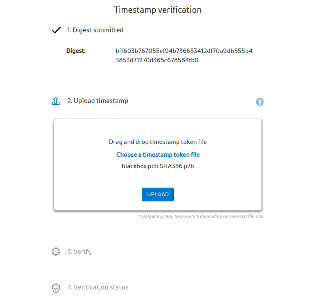Image resolution: width=319 pixels, height=298 pixels.
Task: Click the uploading may take a while note
Action: (201, 216)
